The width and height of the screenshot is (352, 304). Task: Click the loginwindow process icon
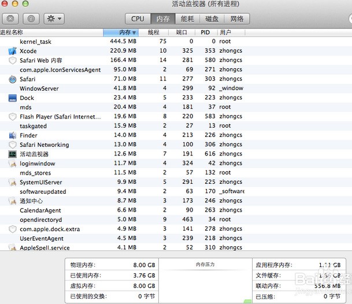point(13,164)
